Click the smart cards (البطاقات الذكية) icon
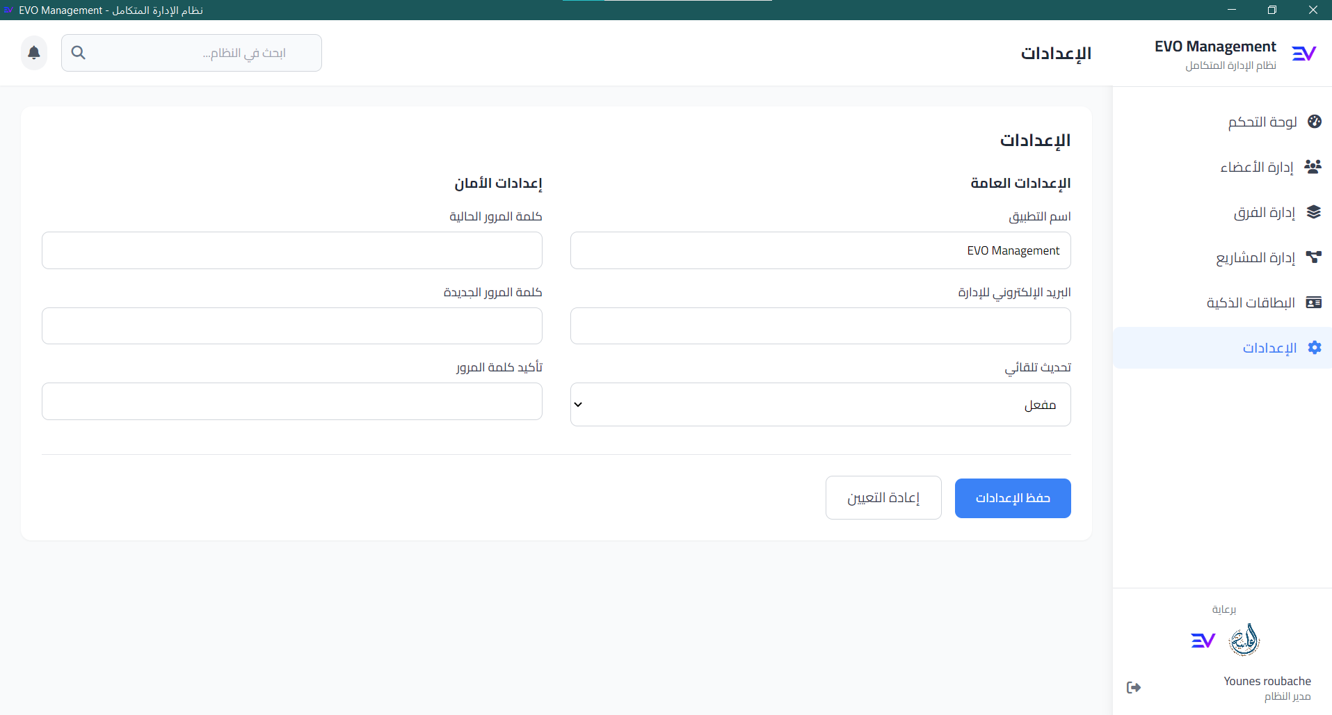The image size is (1332, 715). pos(1313,302)
